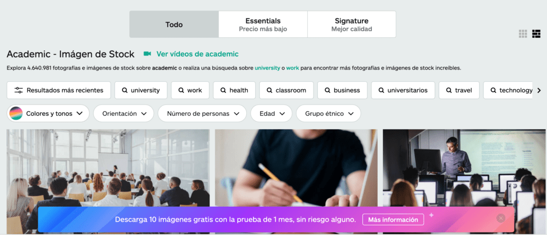Click the video camera icon beside Ver vídeos
Screen dimensions: 547x235
[147, 54]
